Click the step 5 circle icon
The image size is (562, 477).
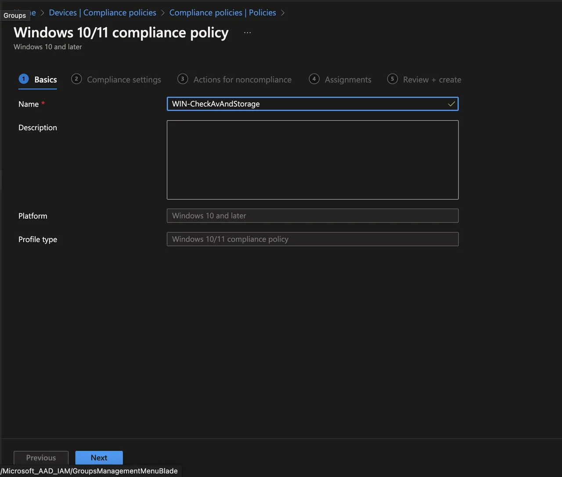coord(393,79)
